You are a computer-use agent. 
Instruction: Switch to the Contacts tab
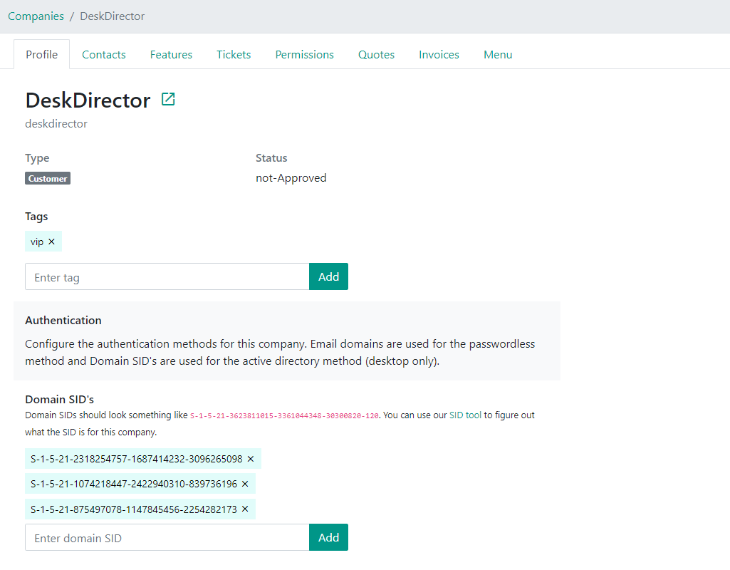pyautogui.click(x=104, y=54)
